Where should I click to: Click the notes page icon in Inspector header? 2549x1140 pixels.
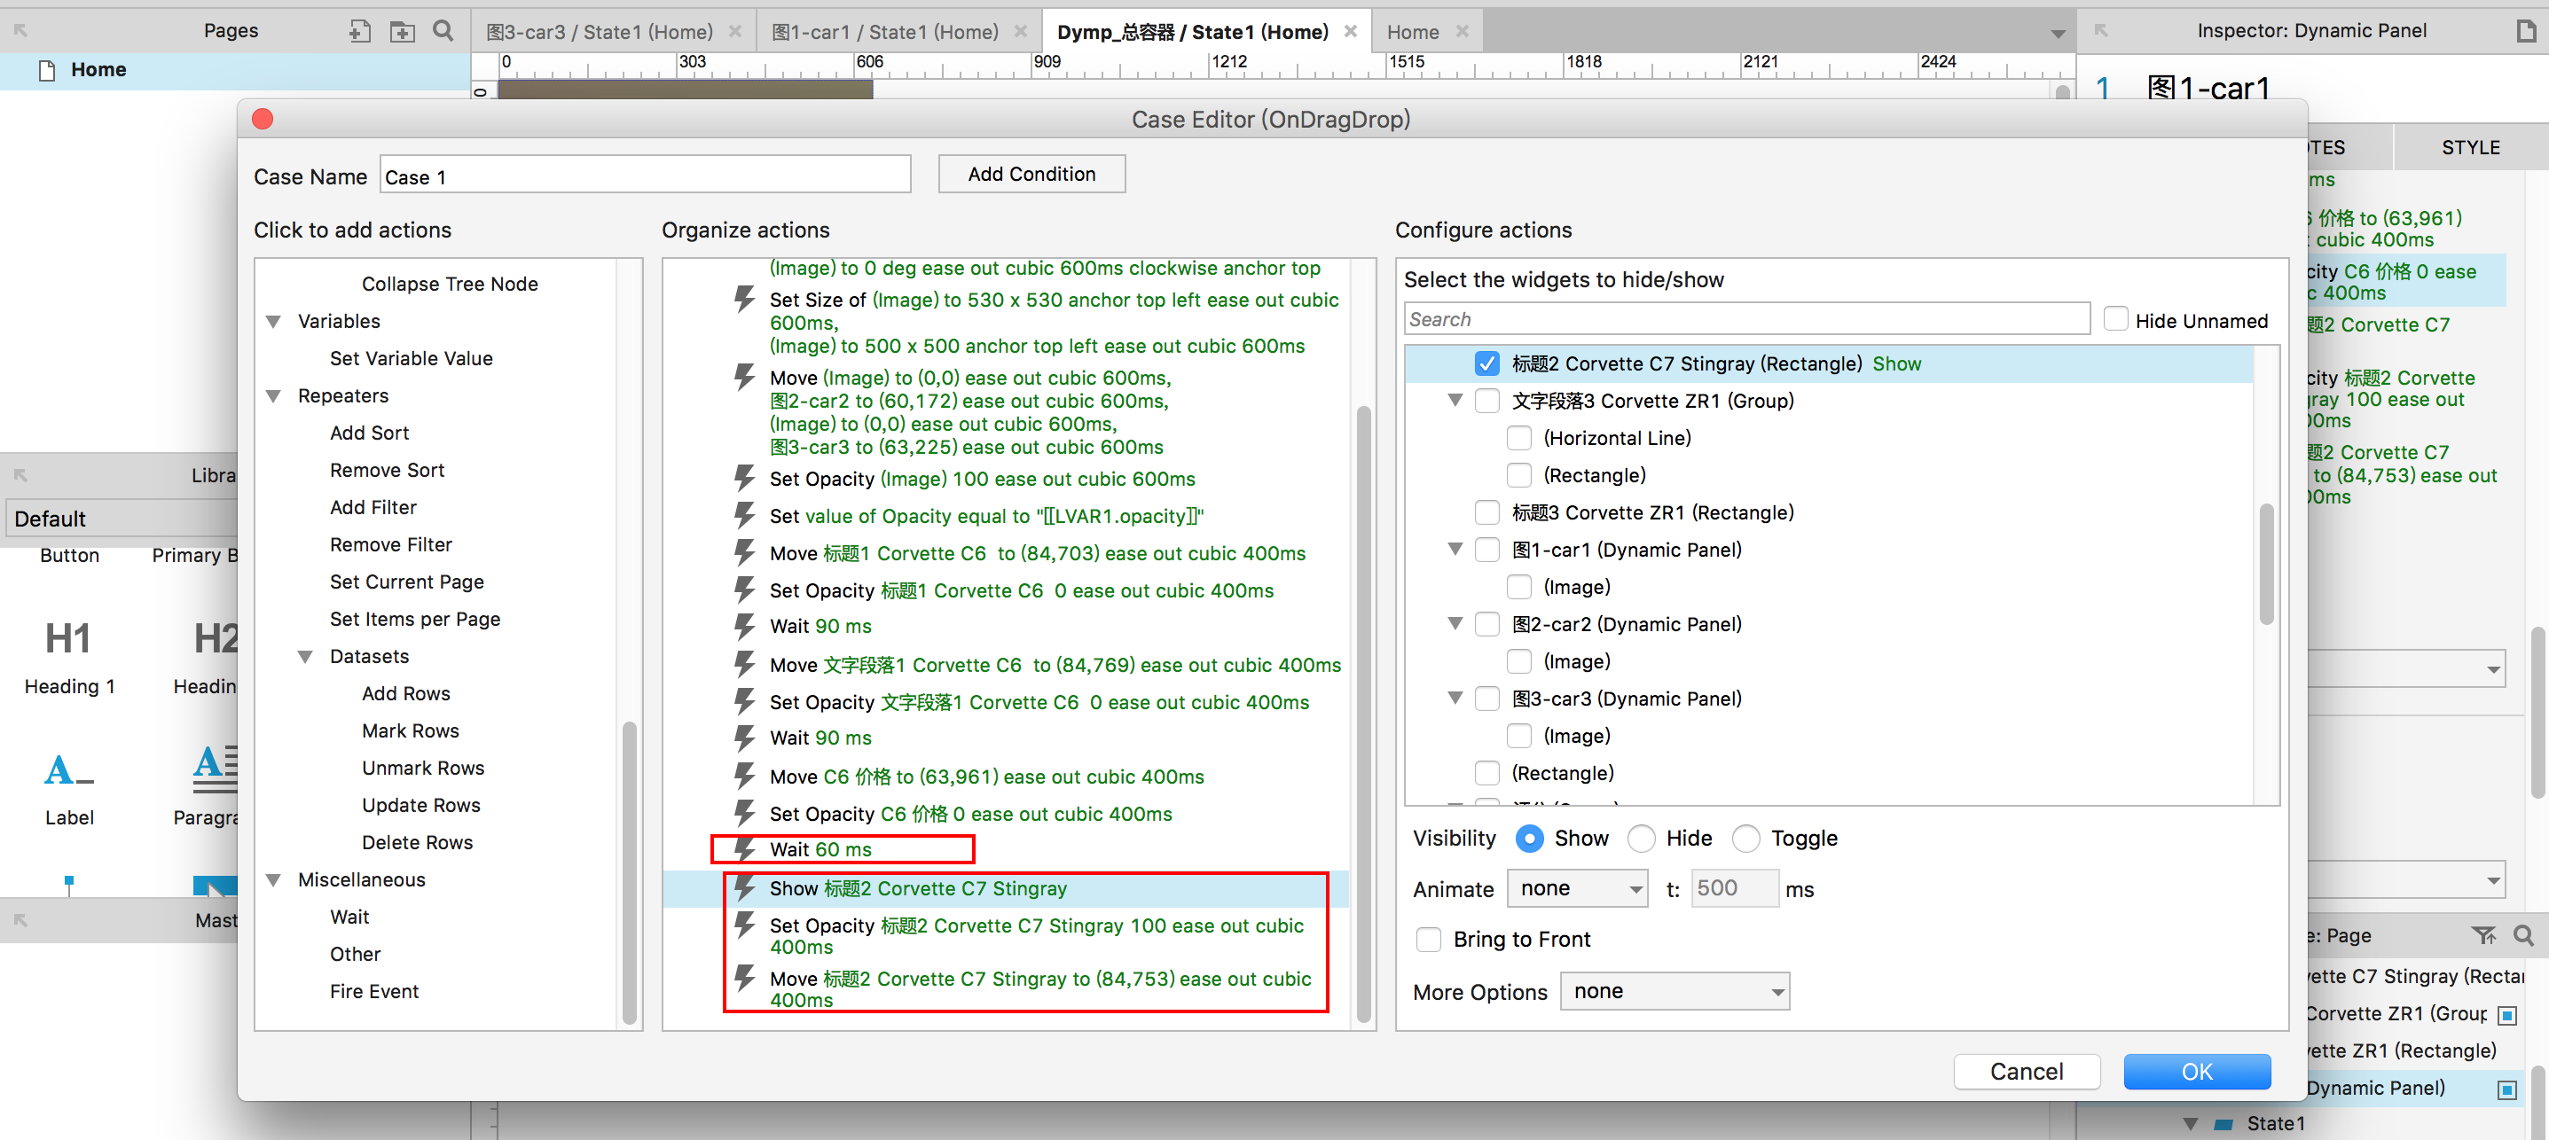2526,32
